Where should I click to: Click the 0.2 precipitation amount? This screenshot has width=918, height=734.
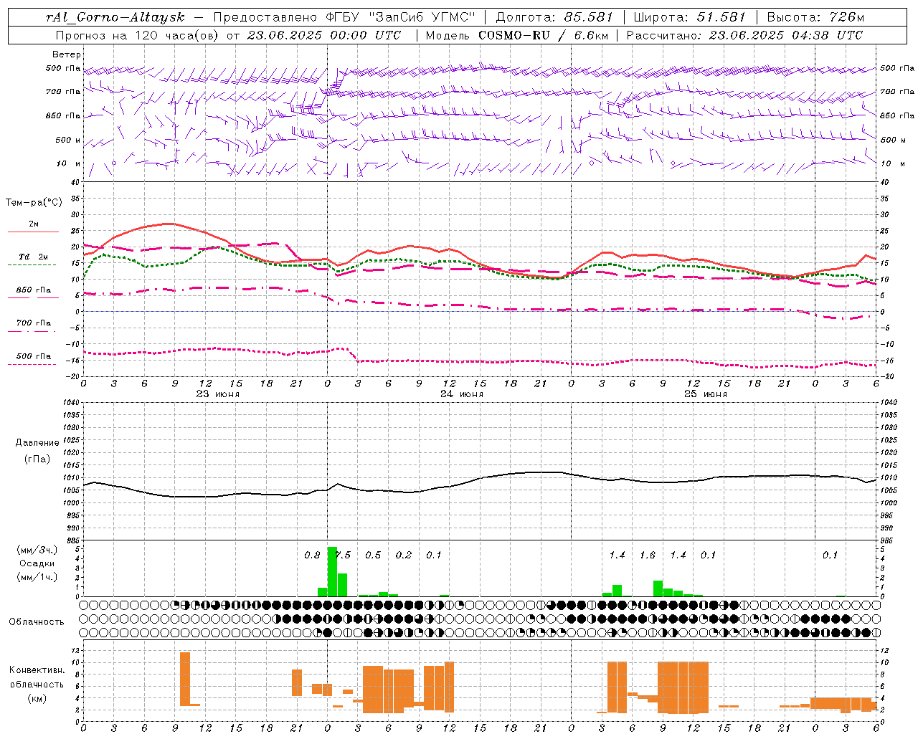pos(404,555)
